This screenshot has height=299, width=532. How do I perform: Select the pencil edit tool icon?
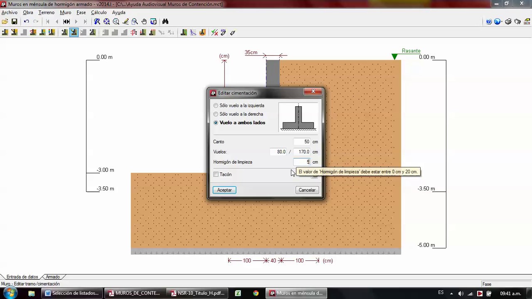pyautogui.click(x=126, y=22)
